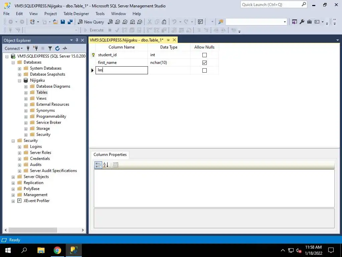
Task: Select the Views folder in the tree
Action: pyautogui.click(x=41, y=98)
